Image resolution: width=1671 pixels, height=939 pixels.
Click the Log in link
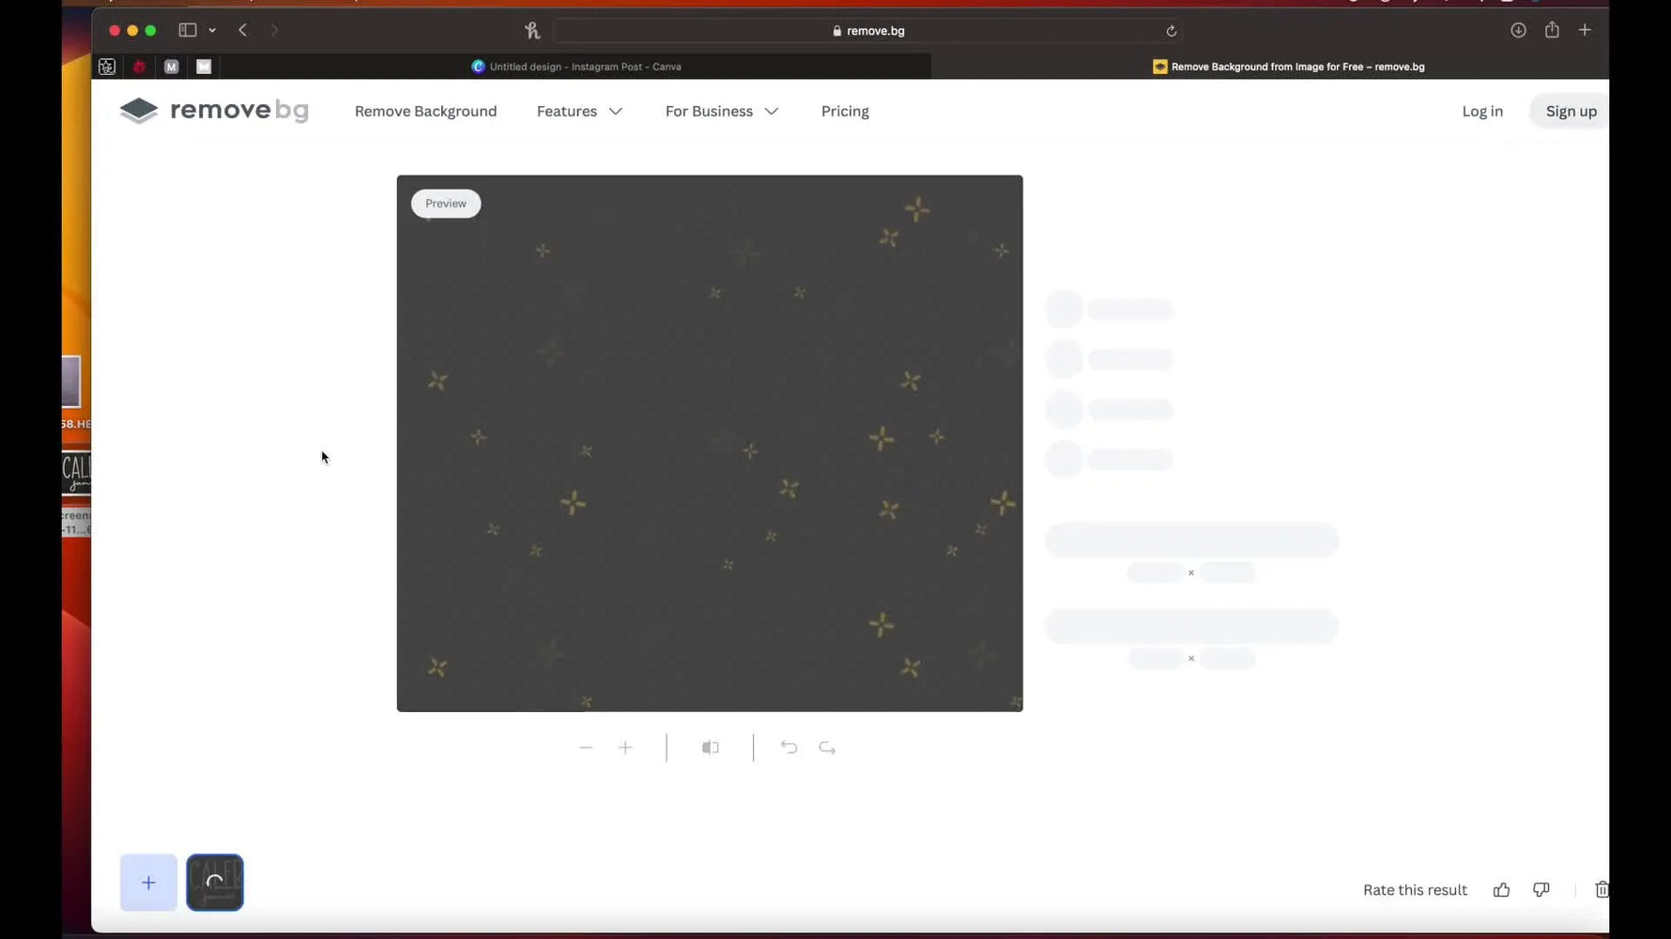coord(1482,111)
